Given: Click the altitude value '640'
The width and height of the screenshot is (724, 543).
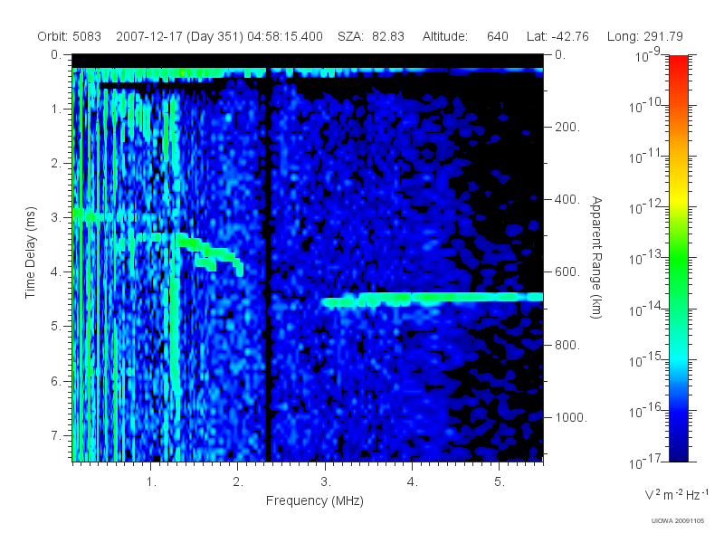Looking at the screenshot, I should tap(497, 36).
